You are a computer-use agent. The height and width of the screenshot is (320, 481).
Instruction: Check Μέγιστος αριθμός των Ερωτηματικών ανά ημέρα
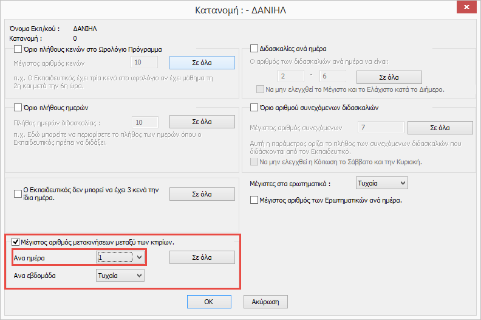click(x=255, y=200)
